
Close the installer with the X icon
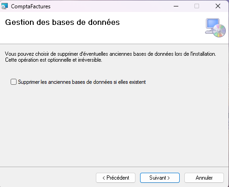(x=218, y=6)
